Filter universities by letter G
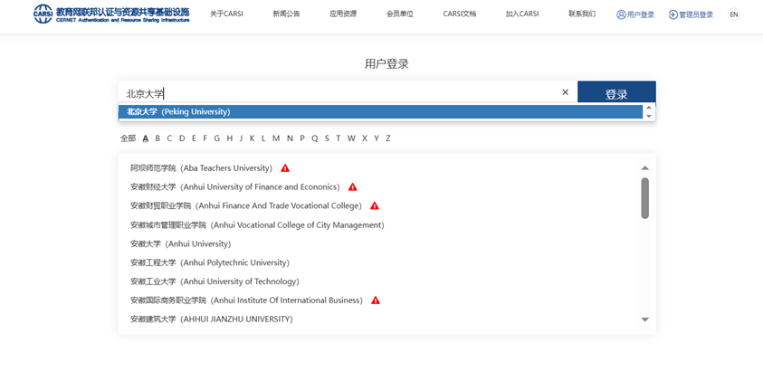The image size is (763, 372). 217,138
